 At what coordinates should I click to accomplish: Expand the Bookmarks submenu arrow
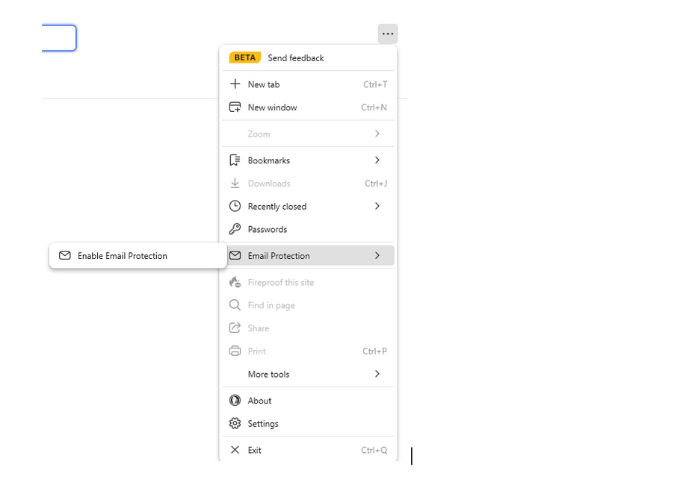(377, 160)
